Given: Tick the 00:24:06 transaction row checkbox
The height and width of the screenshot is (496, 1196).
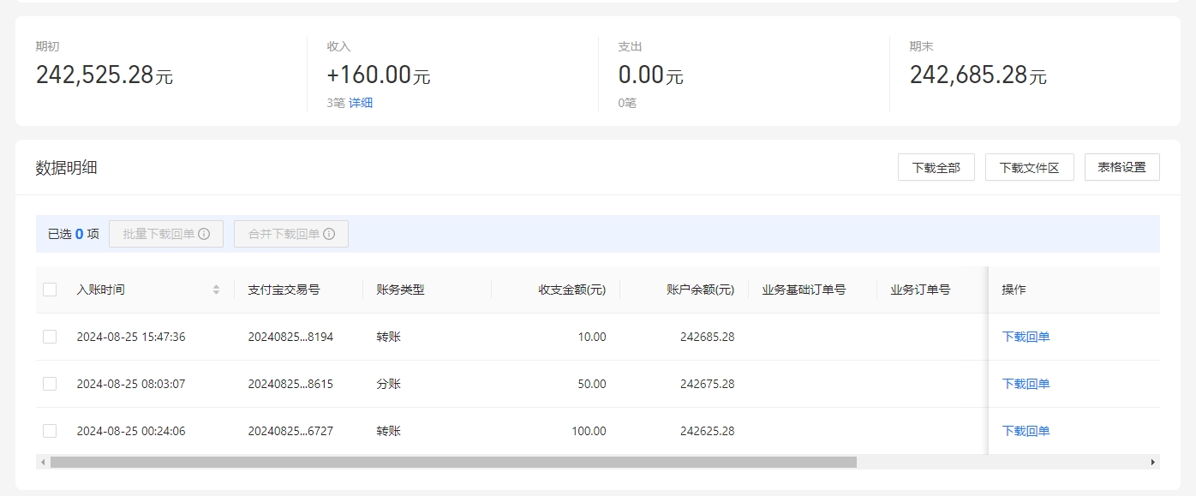Looking at the screenshot, I should click(x=50, y=431).
